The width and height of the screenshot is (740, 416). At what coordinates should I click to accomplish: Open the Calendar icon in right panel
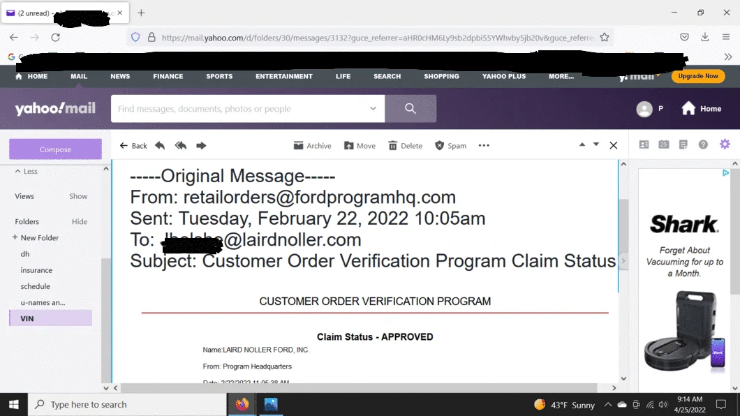[663, 144]
